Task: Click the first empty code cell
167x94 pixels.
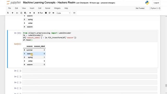Action: tap(90, 71)
